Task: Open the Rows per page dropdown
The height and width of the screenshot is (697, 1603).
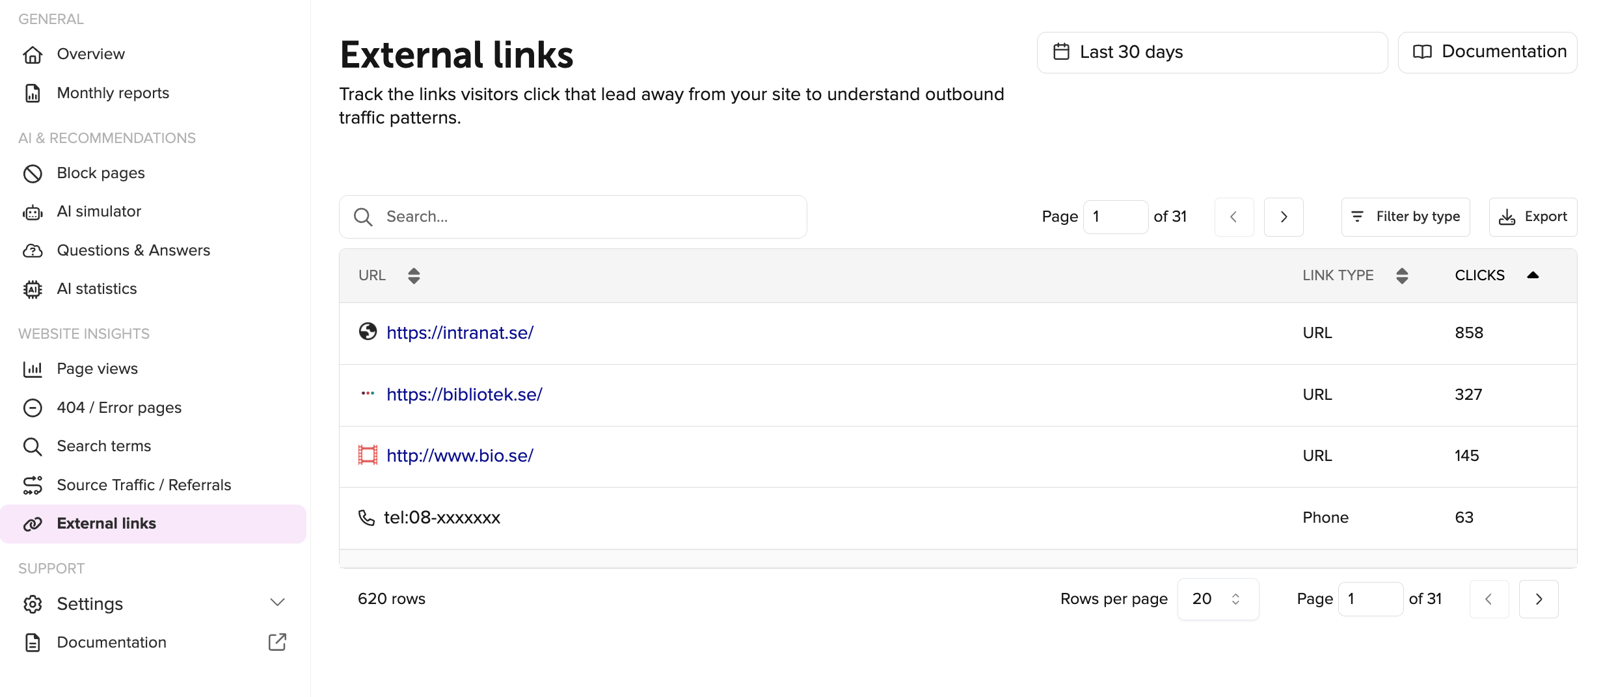Action: (1218, 599)
